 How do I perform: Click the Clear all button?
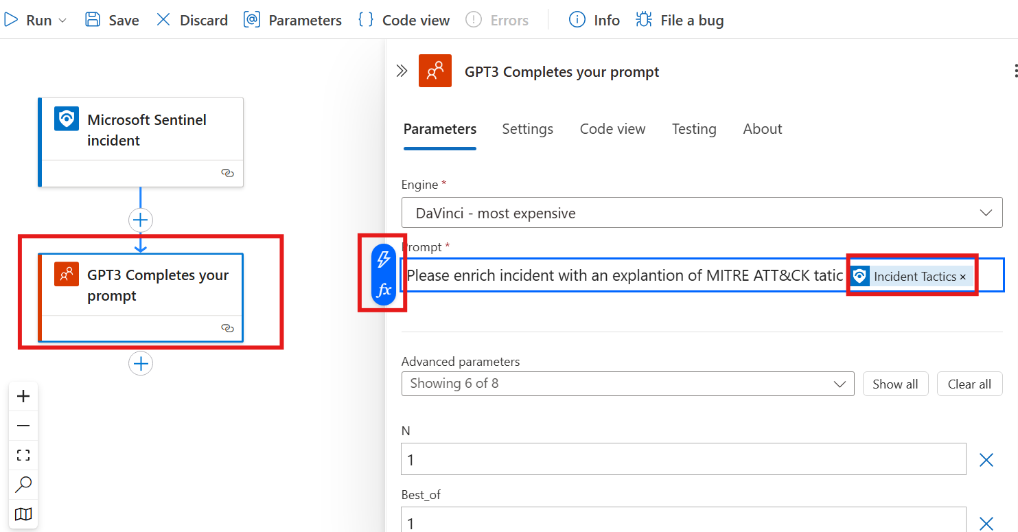969,384
